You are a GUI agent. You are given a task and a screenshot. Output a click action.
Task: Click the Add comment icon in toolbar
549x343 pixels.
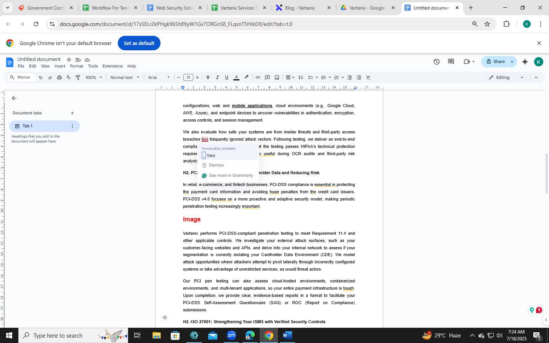(267, 77)
